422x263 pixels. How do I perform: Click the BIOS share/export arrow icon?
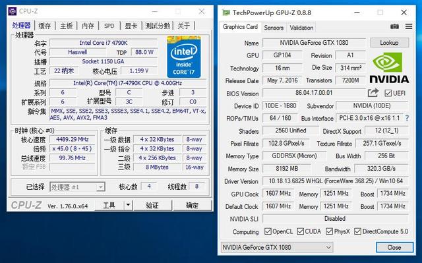(373, 93)
